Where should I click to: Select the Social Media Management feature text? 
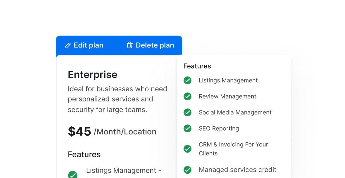pyautogui.click(x=235, y=113)
